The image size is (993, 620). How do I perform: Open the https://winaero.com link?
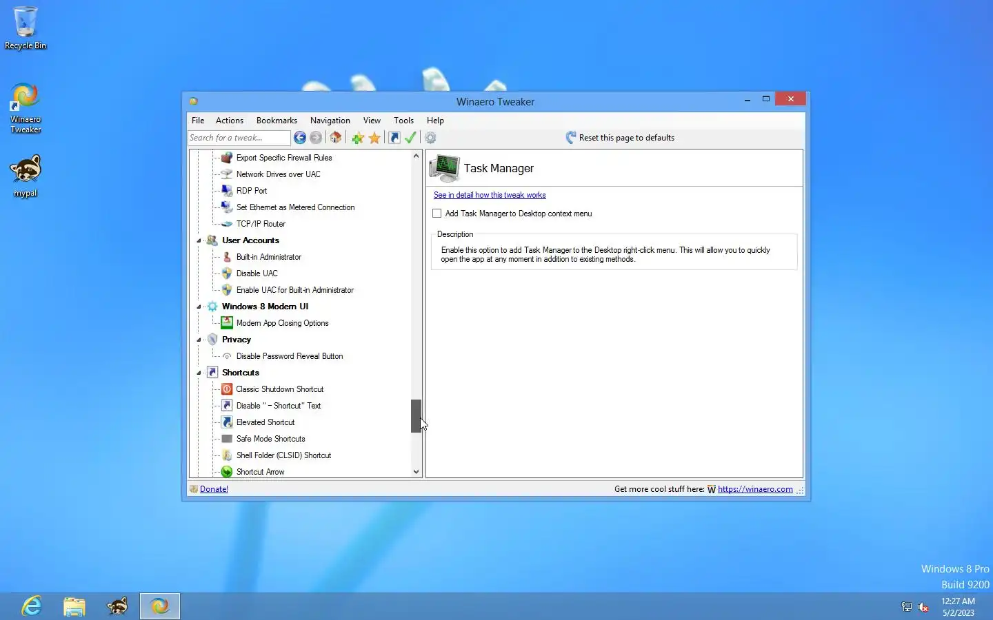click(x=755, y=489)
